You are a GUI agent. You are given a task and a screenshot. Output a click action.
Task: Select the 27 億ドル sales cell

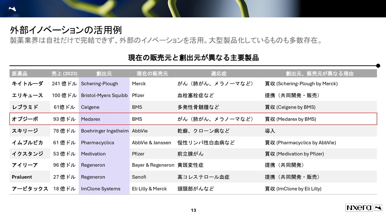pyautogui.click(x=64, y=177)
